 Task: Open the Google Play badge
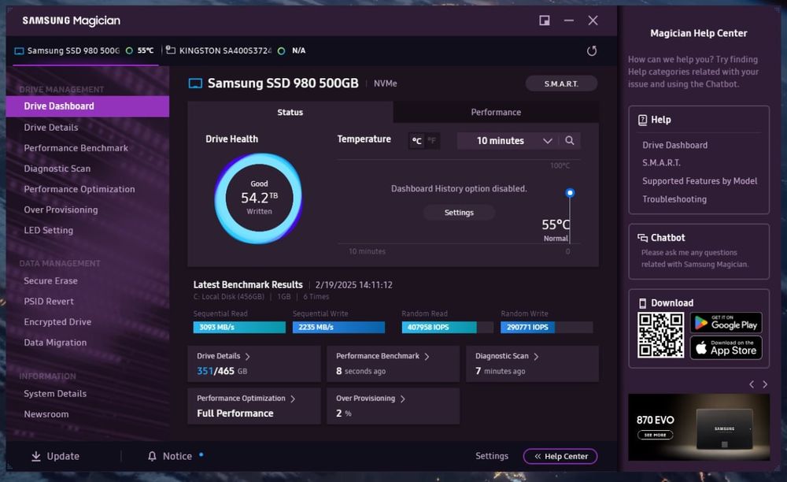coord(726,323)
